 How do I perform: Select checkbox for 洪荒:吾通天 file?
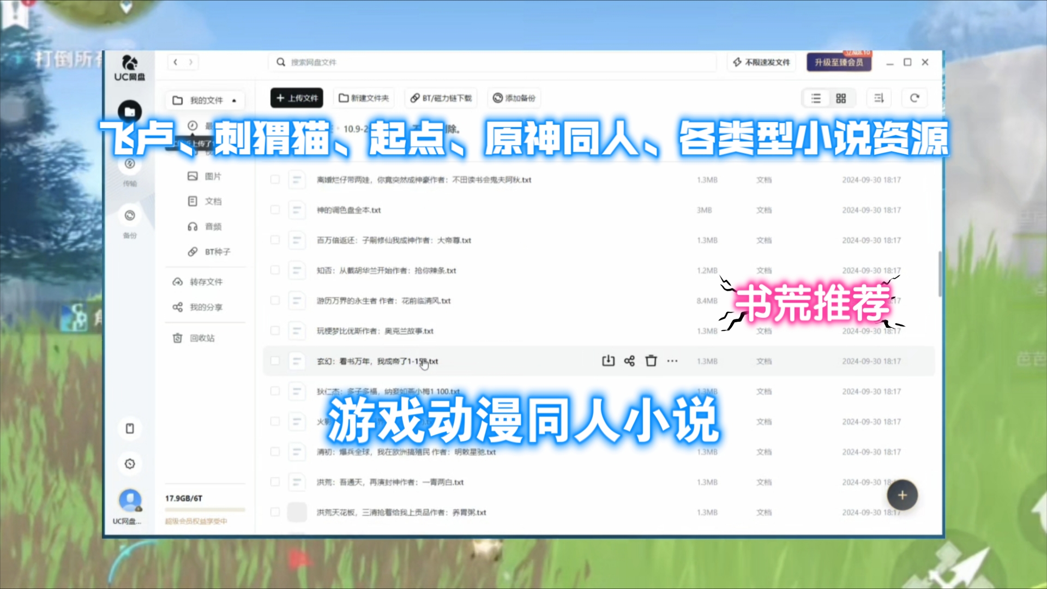(275, 482)
